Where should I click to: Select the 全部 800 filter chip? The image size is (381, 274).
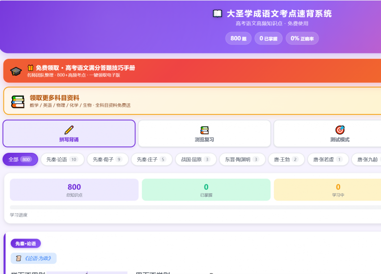20,160
